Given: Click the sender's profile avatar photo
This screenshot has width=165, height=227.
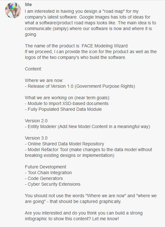Looking at the screenshot, I should tap(13, 10).
